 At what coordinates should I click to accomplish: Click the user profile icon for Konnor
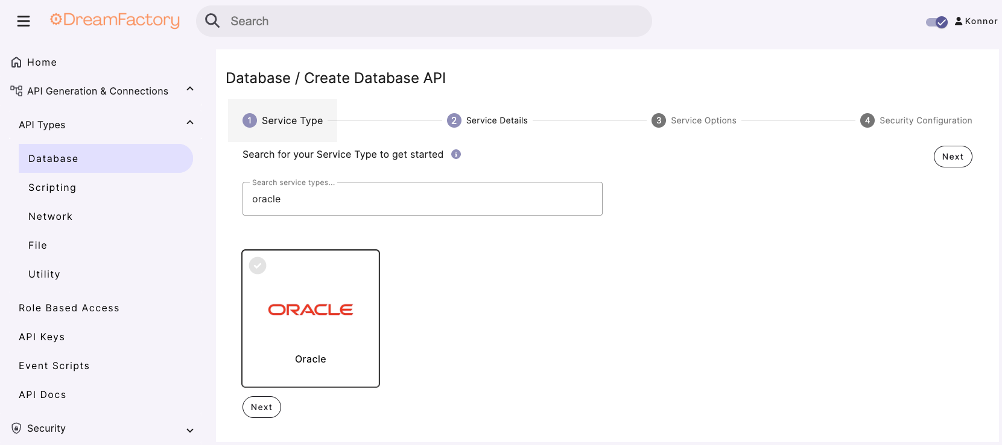coord(959,21)
